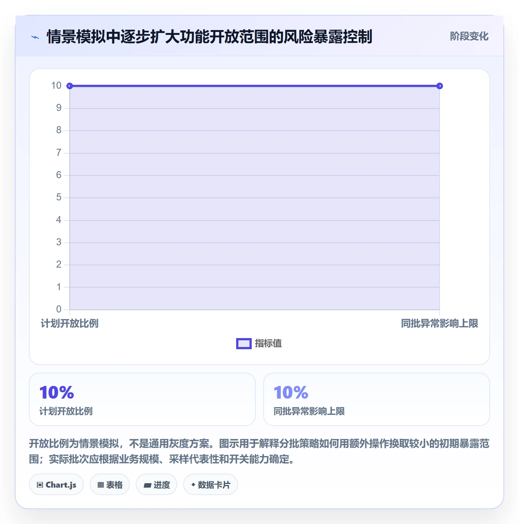Select the 表格 tag chip

[110, 485]
